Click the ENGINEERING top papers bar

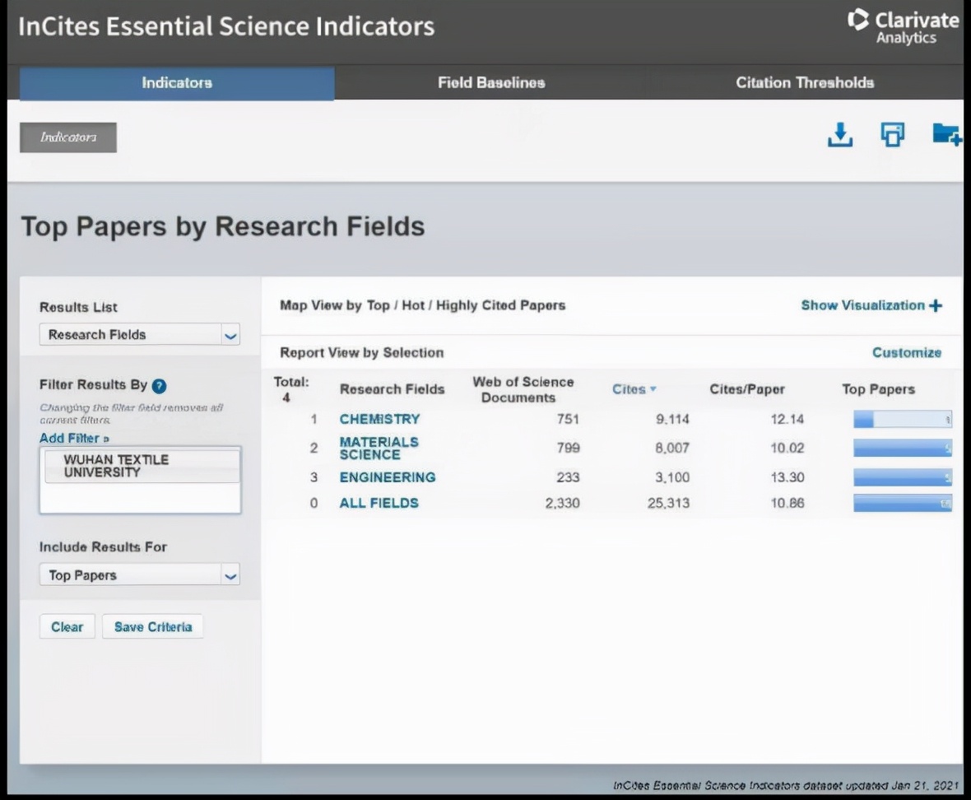pyautogui.click(x=902, y=477)
